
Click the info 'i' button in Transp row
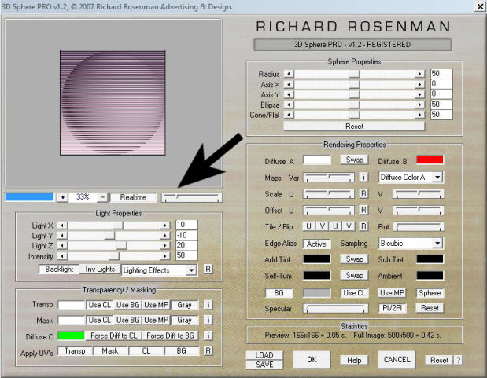(208, 305)
